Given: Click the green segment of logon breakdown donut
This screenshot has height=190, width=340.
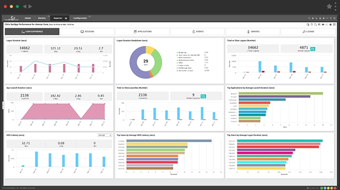Looking at the screenshot, I should [157, 63].
